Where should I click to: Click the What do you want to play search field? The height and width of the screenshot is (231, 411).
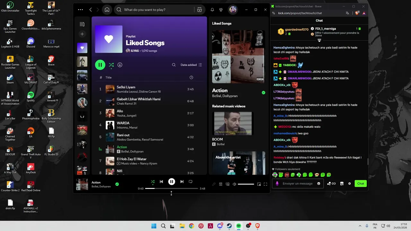click(154, 10)
